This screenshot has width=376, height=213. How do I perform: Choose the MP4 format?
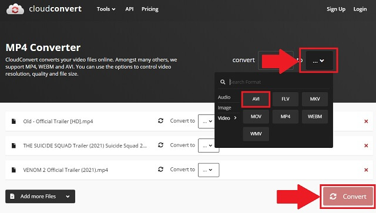[x=286, y=117]
